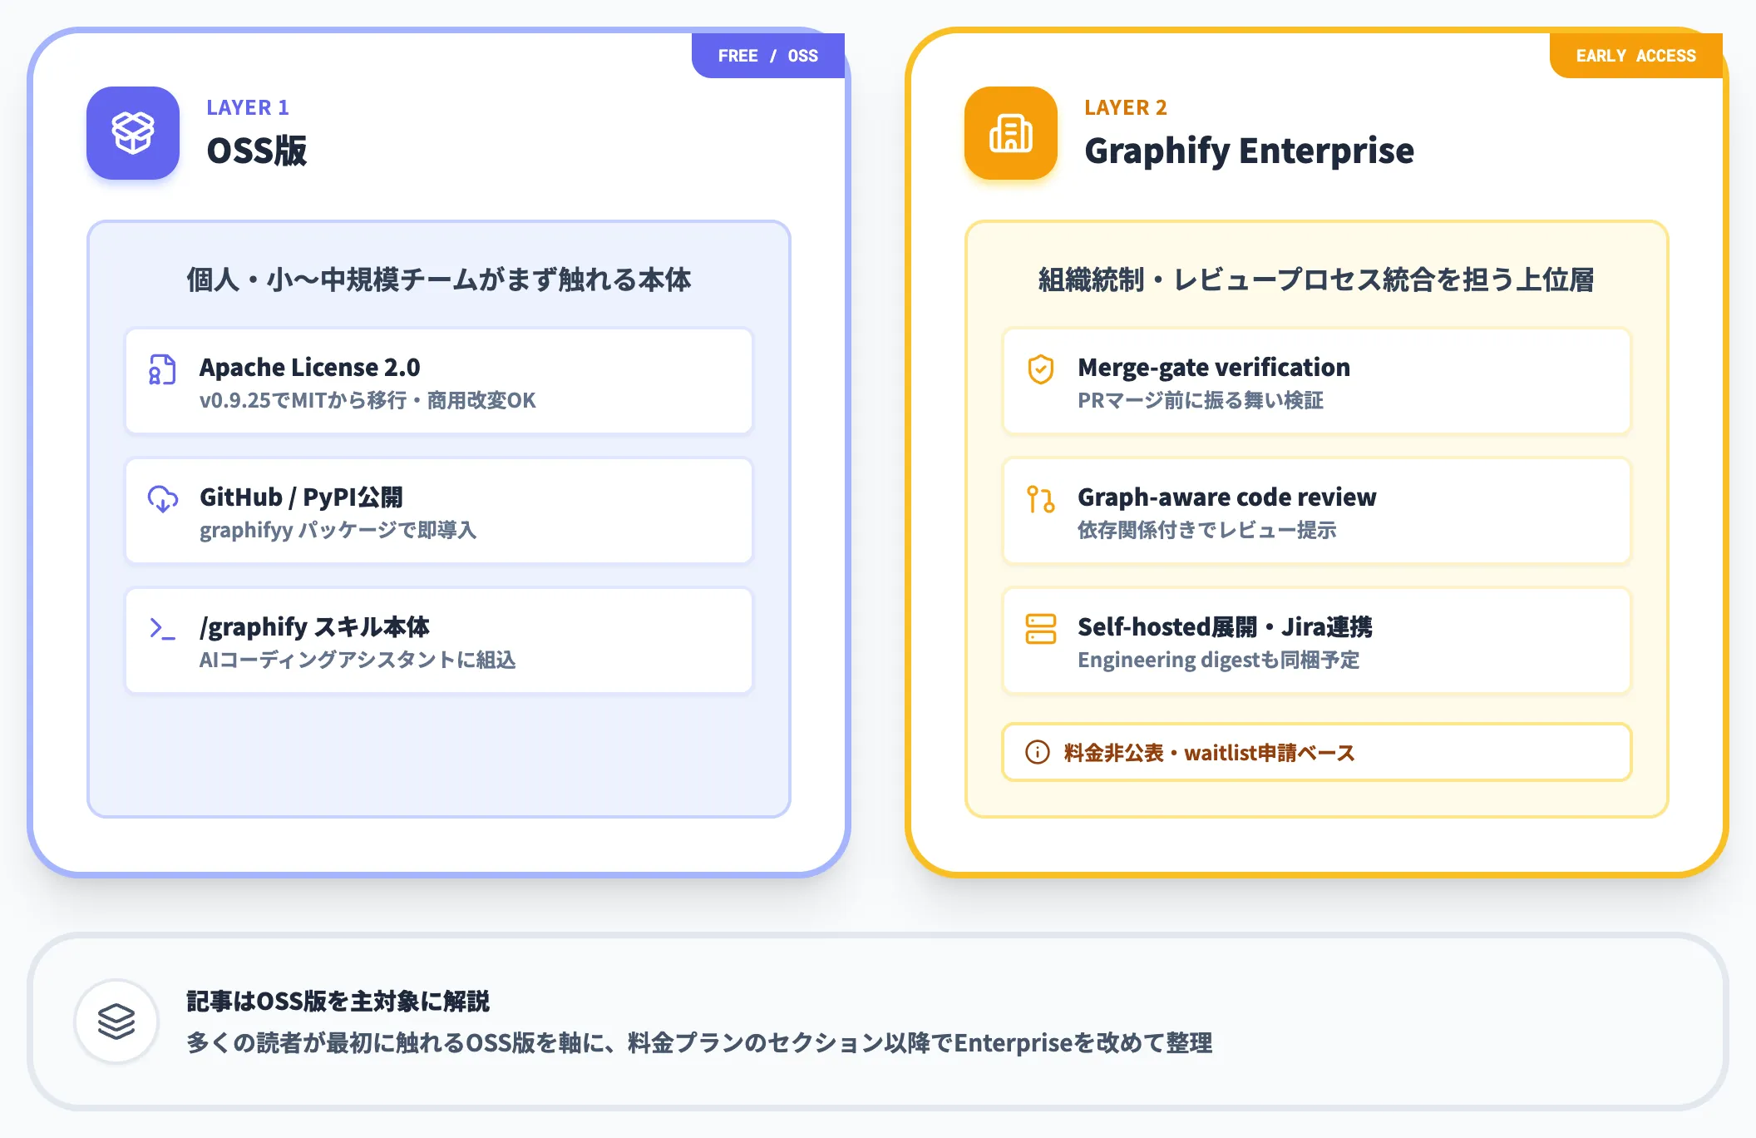Click the shield check icon beside Merge-gate verification

coord(1040,369)
